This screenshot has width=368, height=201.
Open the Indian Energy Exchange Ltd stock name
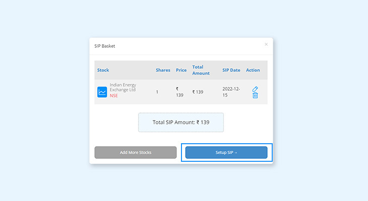[x=122, y=87]
